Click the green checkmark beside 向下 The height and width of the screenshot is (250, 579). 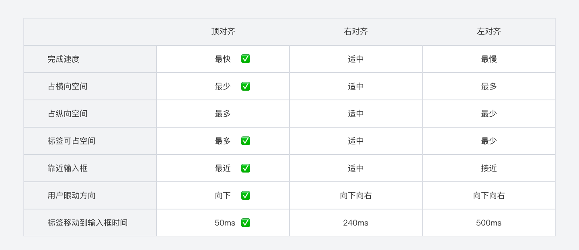pos(246,195)
